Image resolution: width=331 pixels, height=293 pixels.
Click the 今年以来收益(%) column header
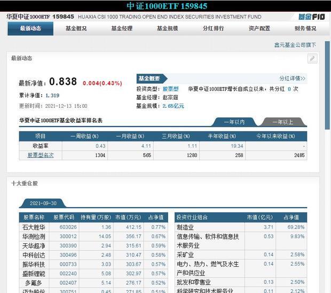(x=275, y=137)
